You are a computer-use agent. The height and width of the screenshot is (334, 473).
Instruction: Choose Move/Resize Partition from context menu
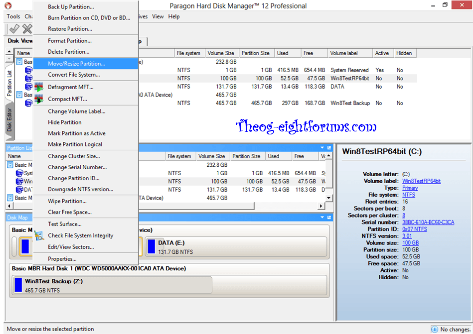[86, 64]
